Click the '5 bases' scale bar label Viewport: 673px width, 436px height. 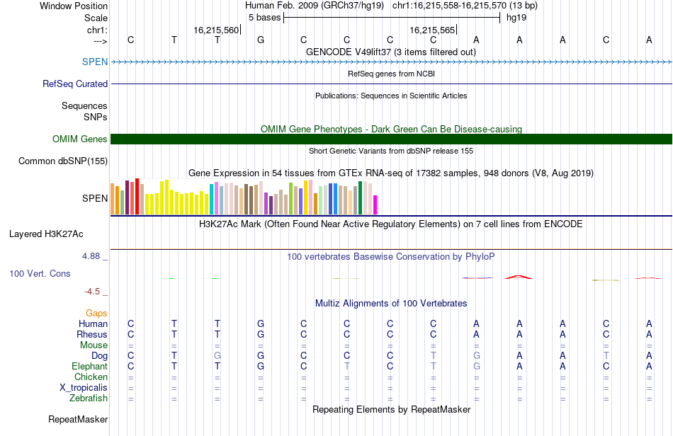(264, 18)
